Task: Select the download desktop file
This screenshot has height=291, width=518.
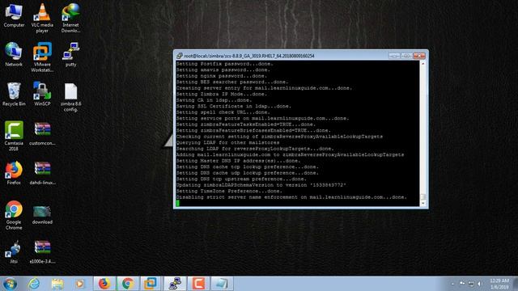Action: point(42,214)
